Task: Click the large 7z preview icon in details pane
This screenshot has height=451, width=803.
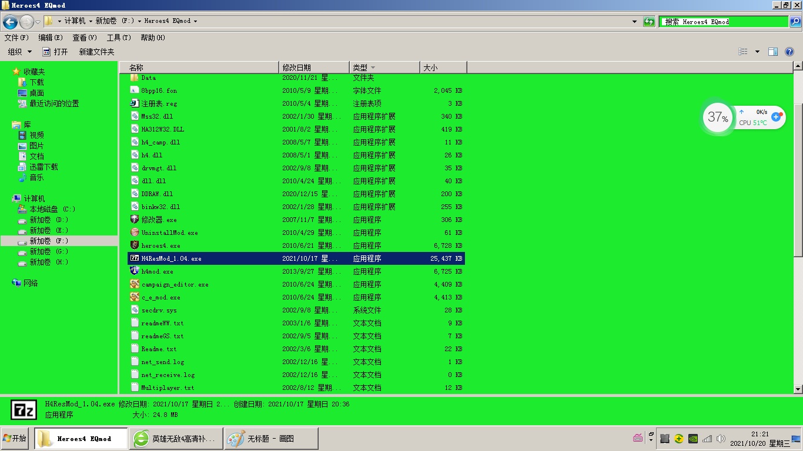Action: pos(24,409)
